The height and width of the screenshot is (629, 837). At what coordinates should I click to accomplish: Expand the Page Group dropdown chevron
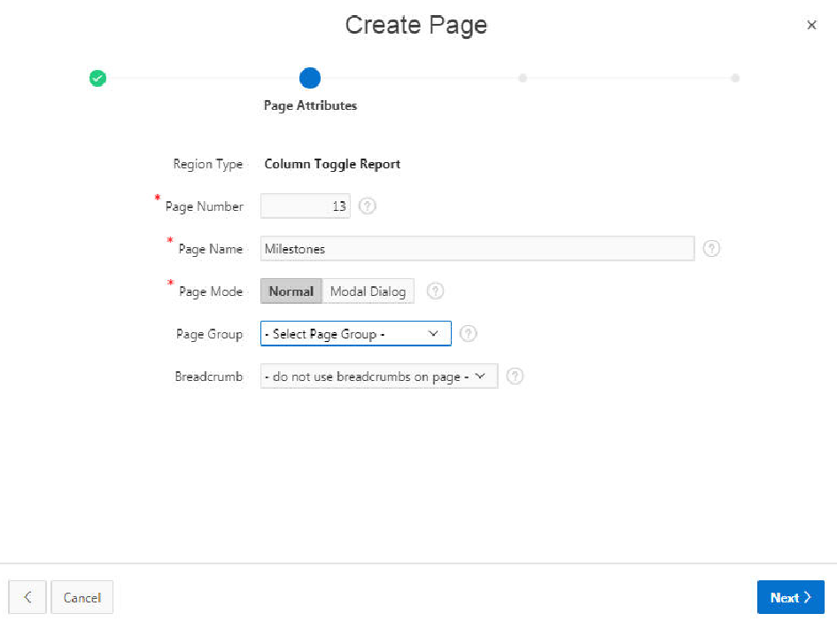431,333
